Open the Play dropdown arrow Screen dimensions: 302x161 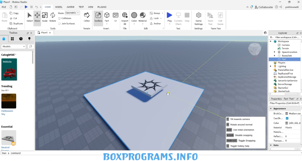(x=170, y=24)
